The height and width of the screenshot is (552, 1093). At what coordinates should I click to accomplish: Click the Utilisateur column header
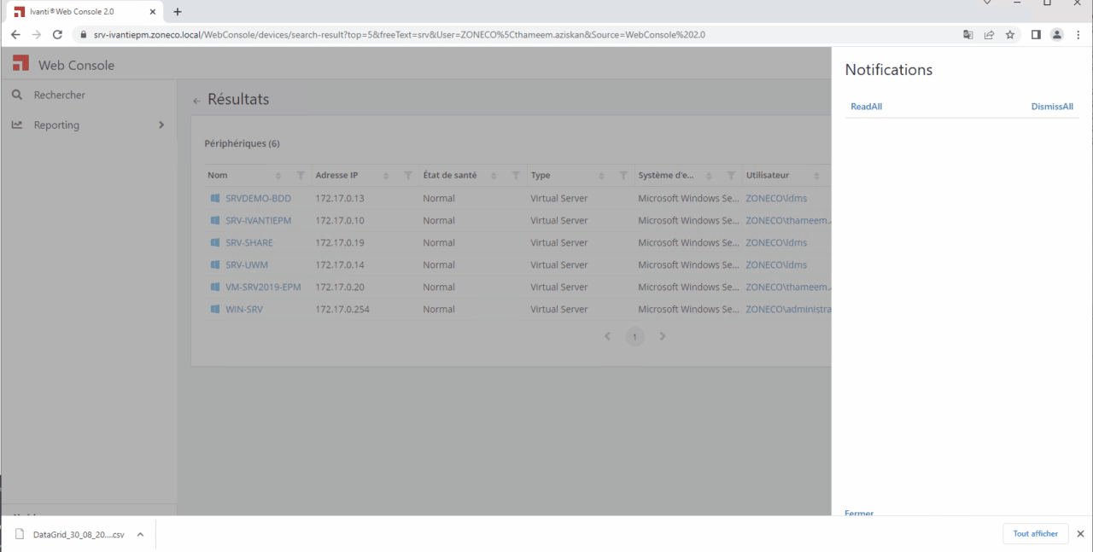pyautogui.click(x=768, y=175)
